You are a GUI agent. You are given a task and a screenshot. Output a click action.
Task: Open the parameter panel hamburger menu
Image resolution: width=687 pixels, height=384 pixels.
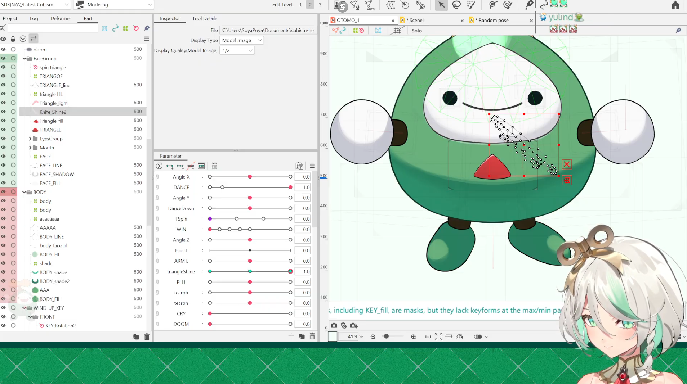click(x=312, y=166)
